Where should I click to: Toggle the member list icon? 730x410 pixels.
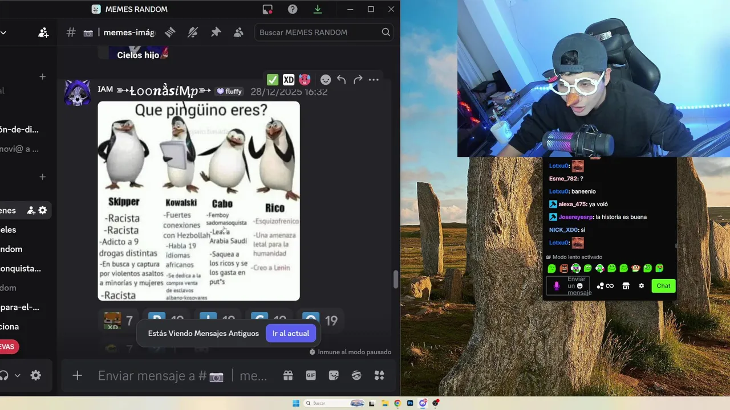pos(238,32)
